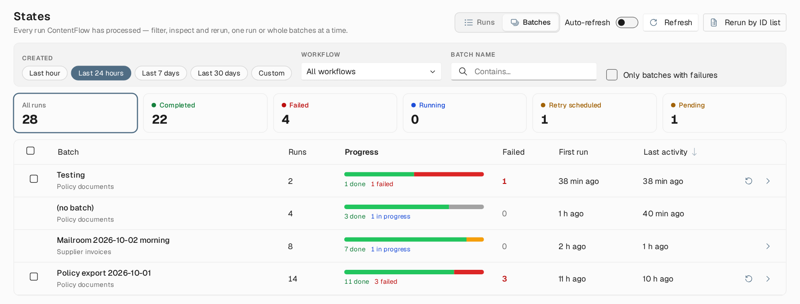This screenshot has width=800, height=304.
Task: Click '7 done' in the Mailroom row
Action: pos(355,249)
